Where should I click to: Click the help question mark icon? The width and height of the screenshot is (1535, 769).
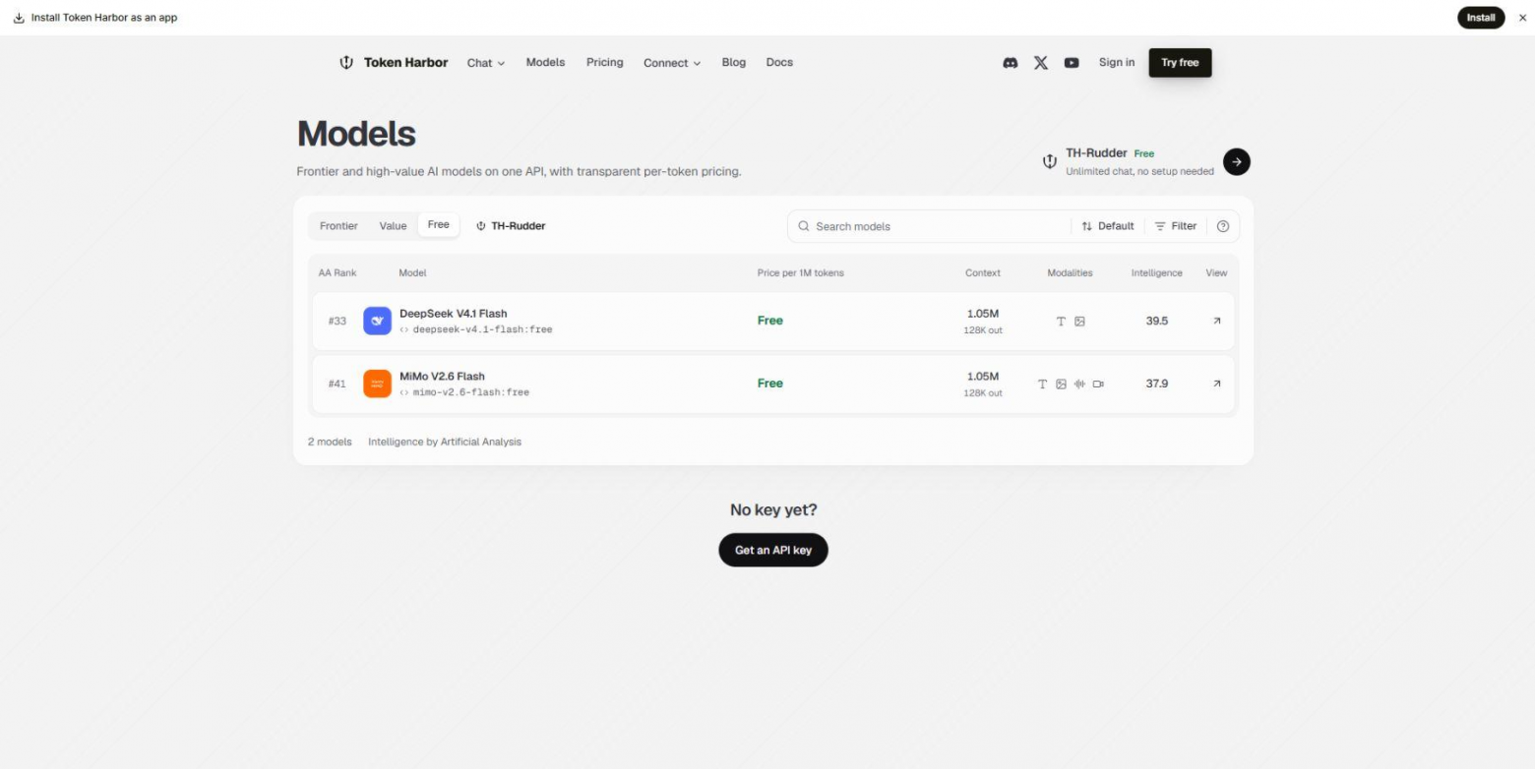coord(1223,226)
